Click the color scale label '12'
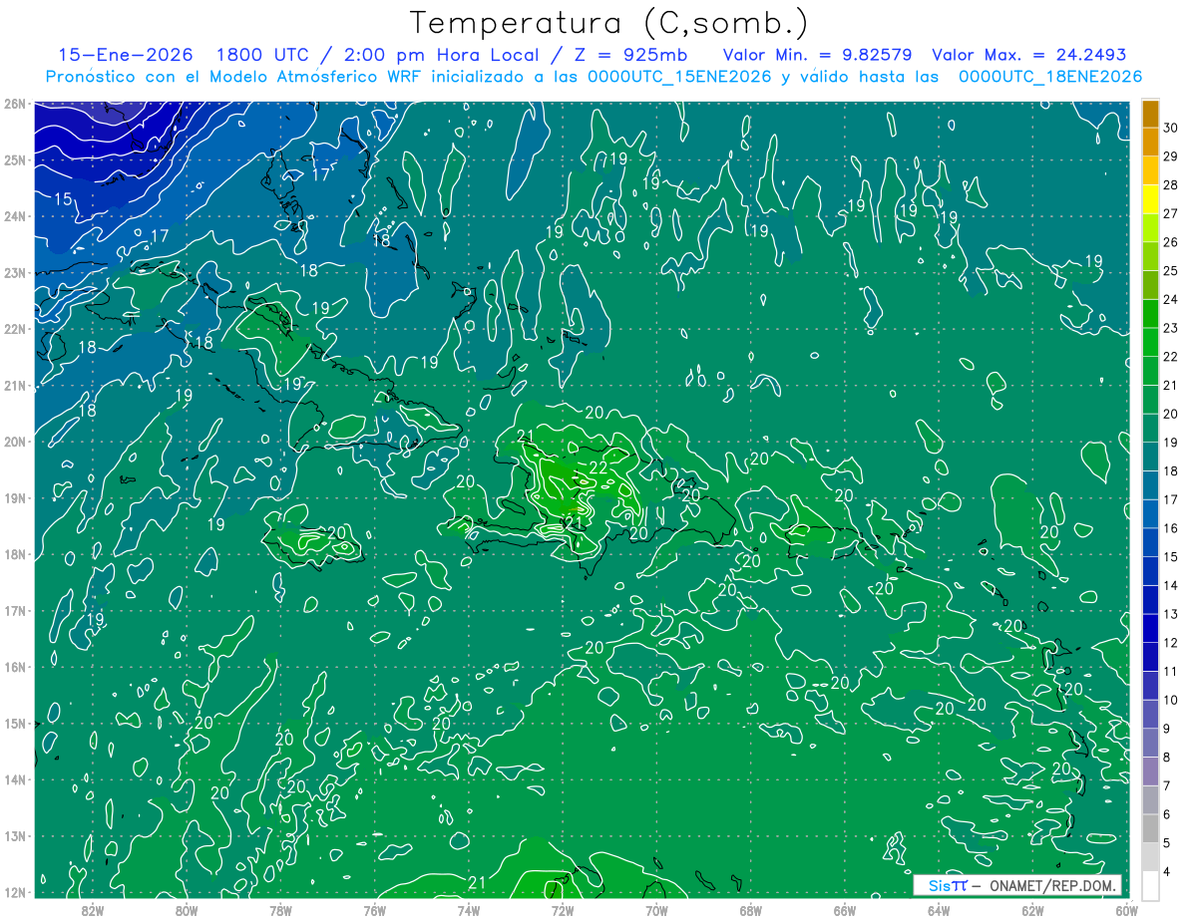This screenshot has height=924, width=1197. (1171, 643)
